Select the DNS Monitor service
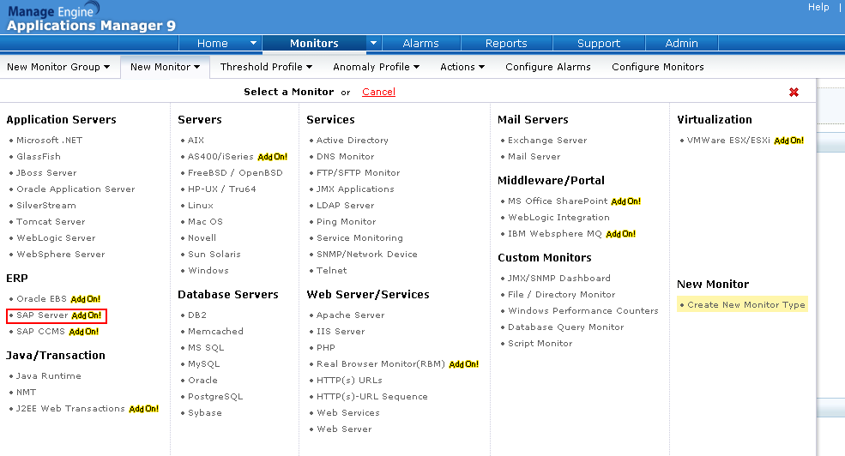Image resolution: width=845 pixels, height=456 pixels. tap(345, 156)
